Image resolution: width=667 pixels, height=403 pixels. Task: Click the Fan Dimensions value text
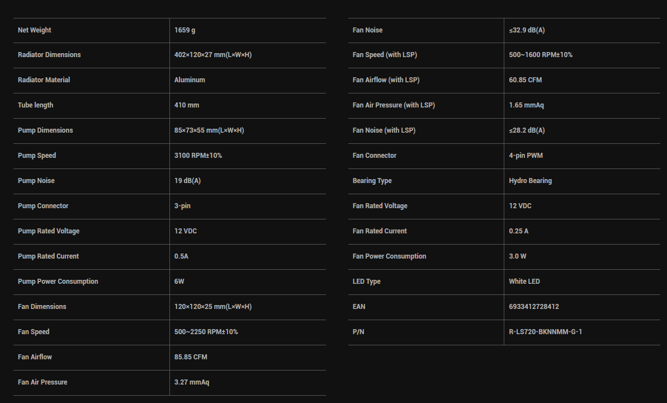pos(212,307)
